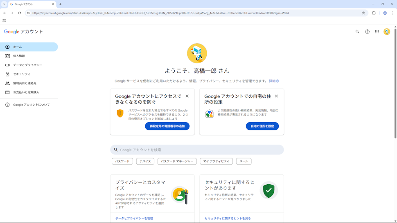Open the Chrome three-dot menu
This screenshot has height=223, width=397.
tap(392, 13)
